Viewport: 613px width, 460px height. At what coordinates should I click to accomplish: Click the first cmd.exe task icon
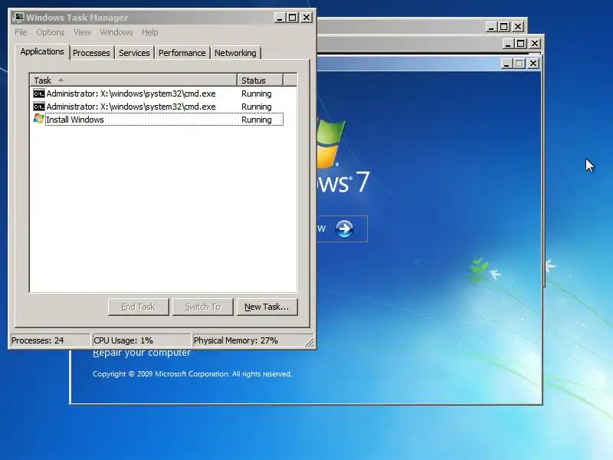click(39, 94)
